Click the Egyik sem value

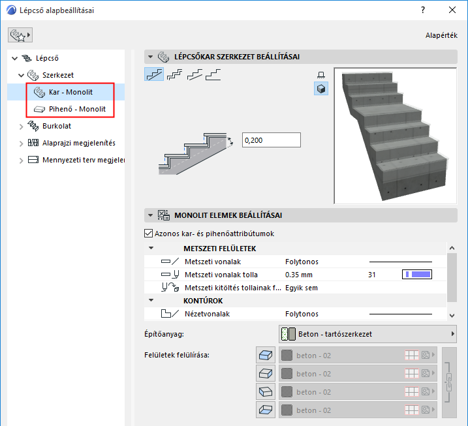tap(302, 288)
